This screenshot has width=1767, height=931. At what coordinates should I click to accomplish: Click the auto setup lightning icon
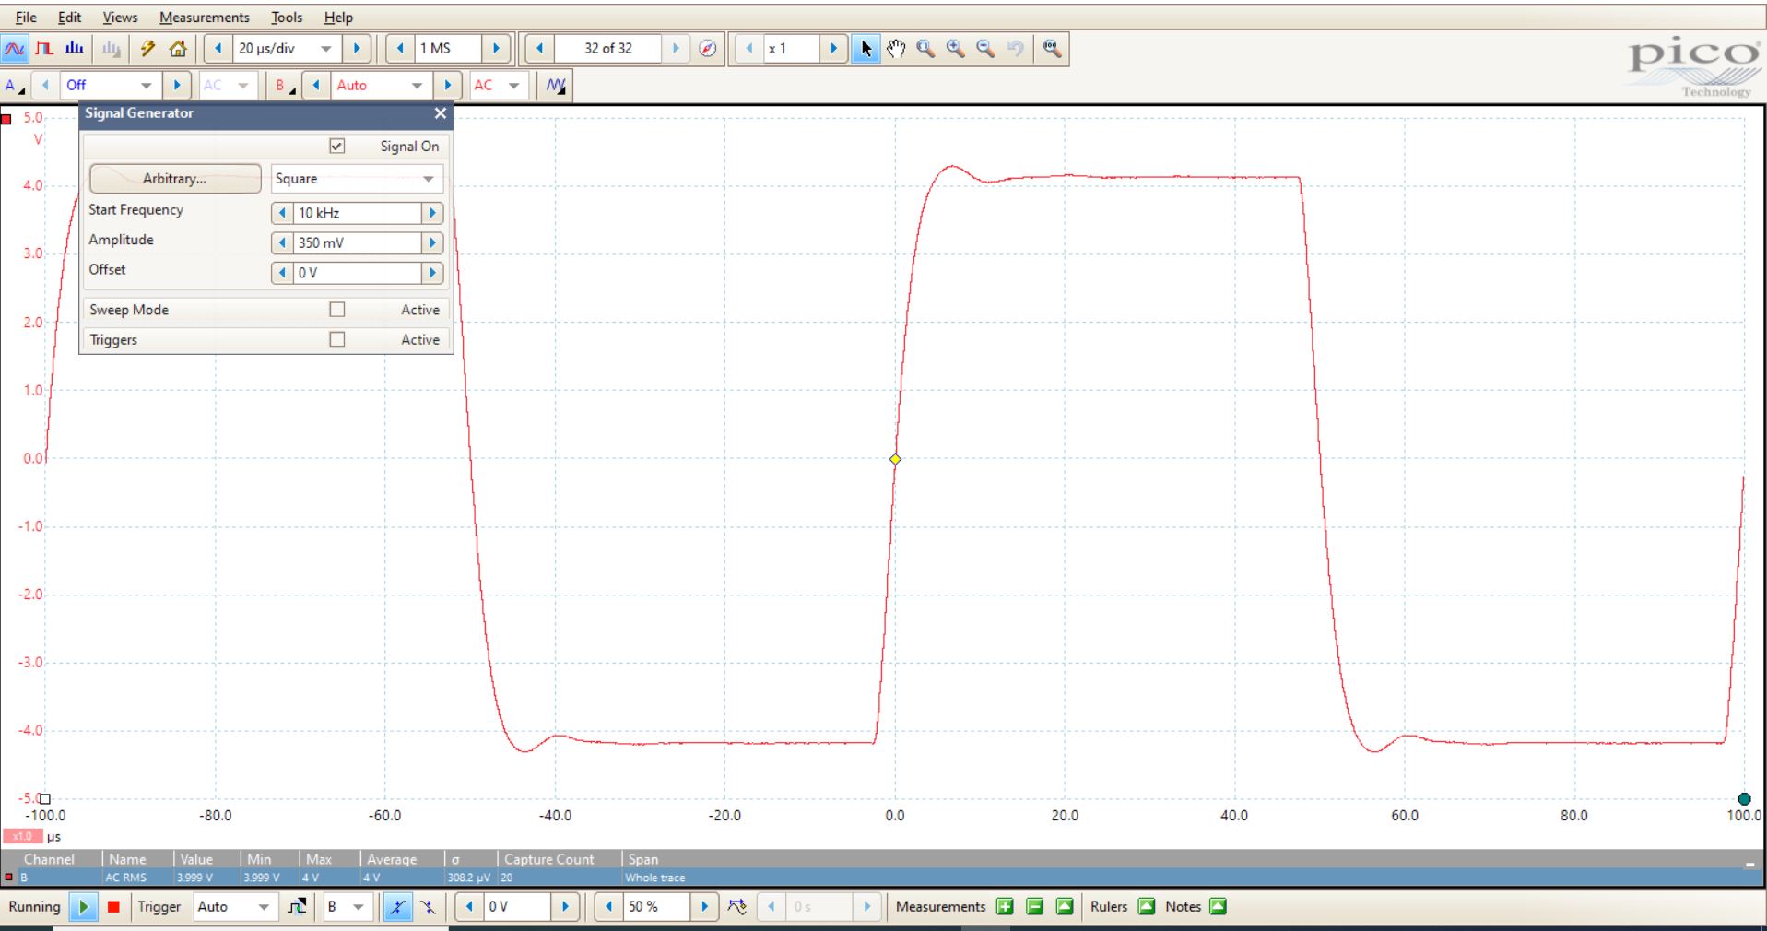coord(147,49)
